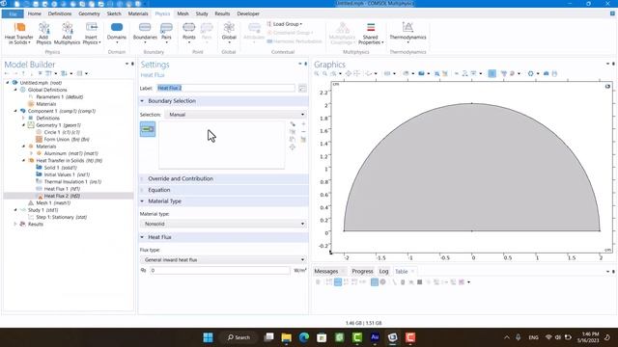Click the Label text field
The height and width of the screenshot is (347, 618).
click(x=225, y=88)
